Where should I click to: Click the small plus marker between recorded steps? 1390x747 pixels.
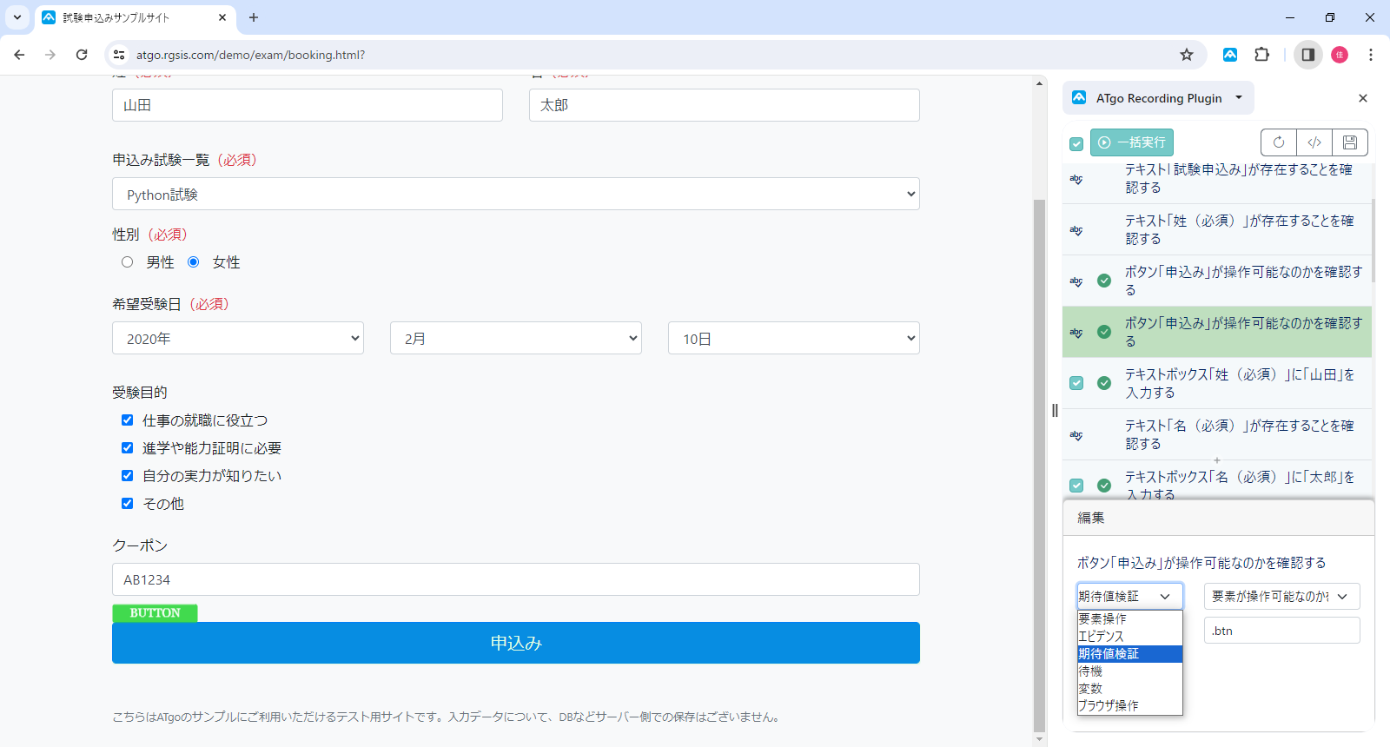1217,460
